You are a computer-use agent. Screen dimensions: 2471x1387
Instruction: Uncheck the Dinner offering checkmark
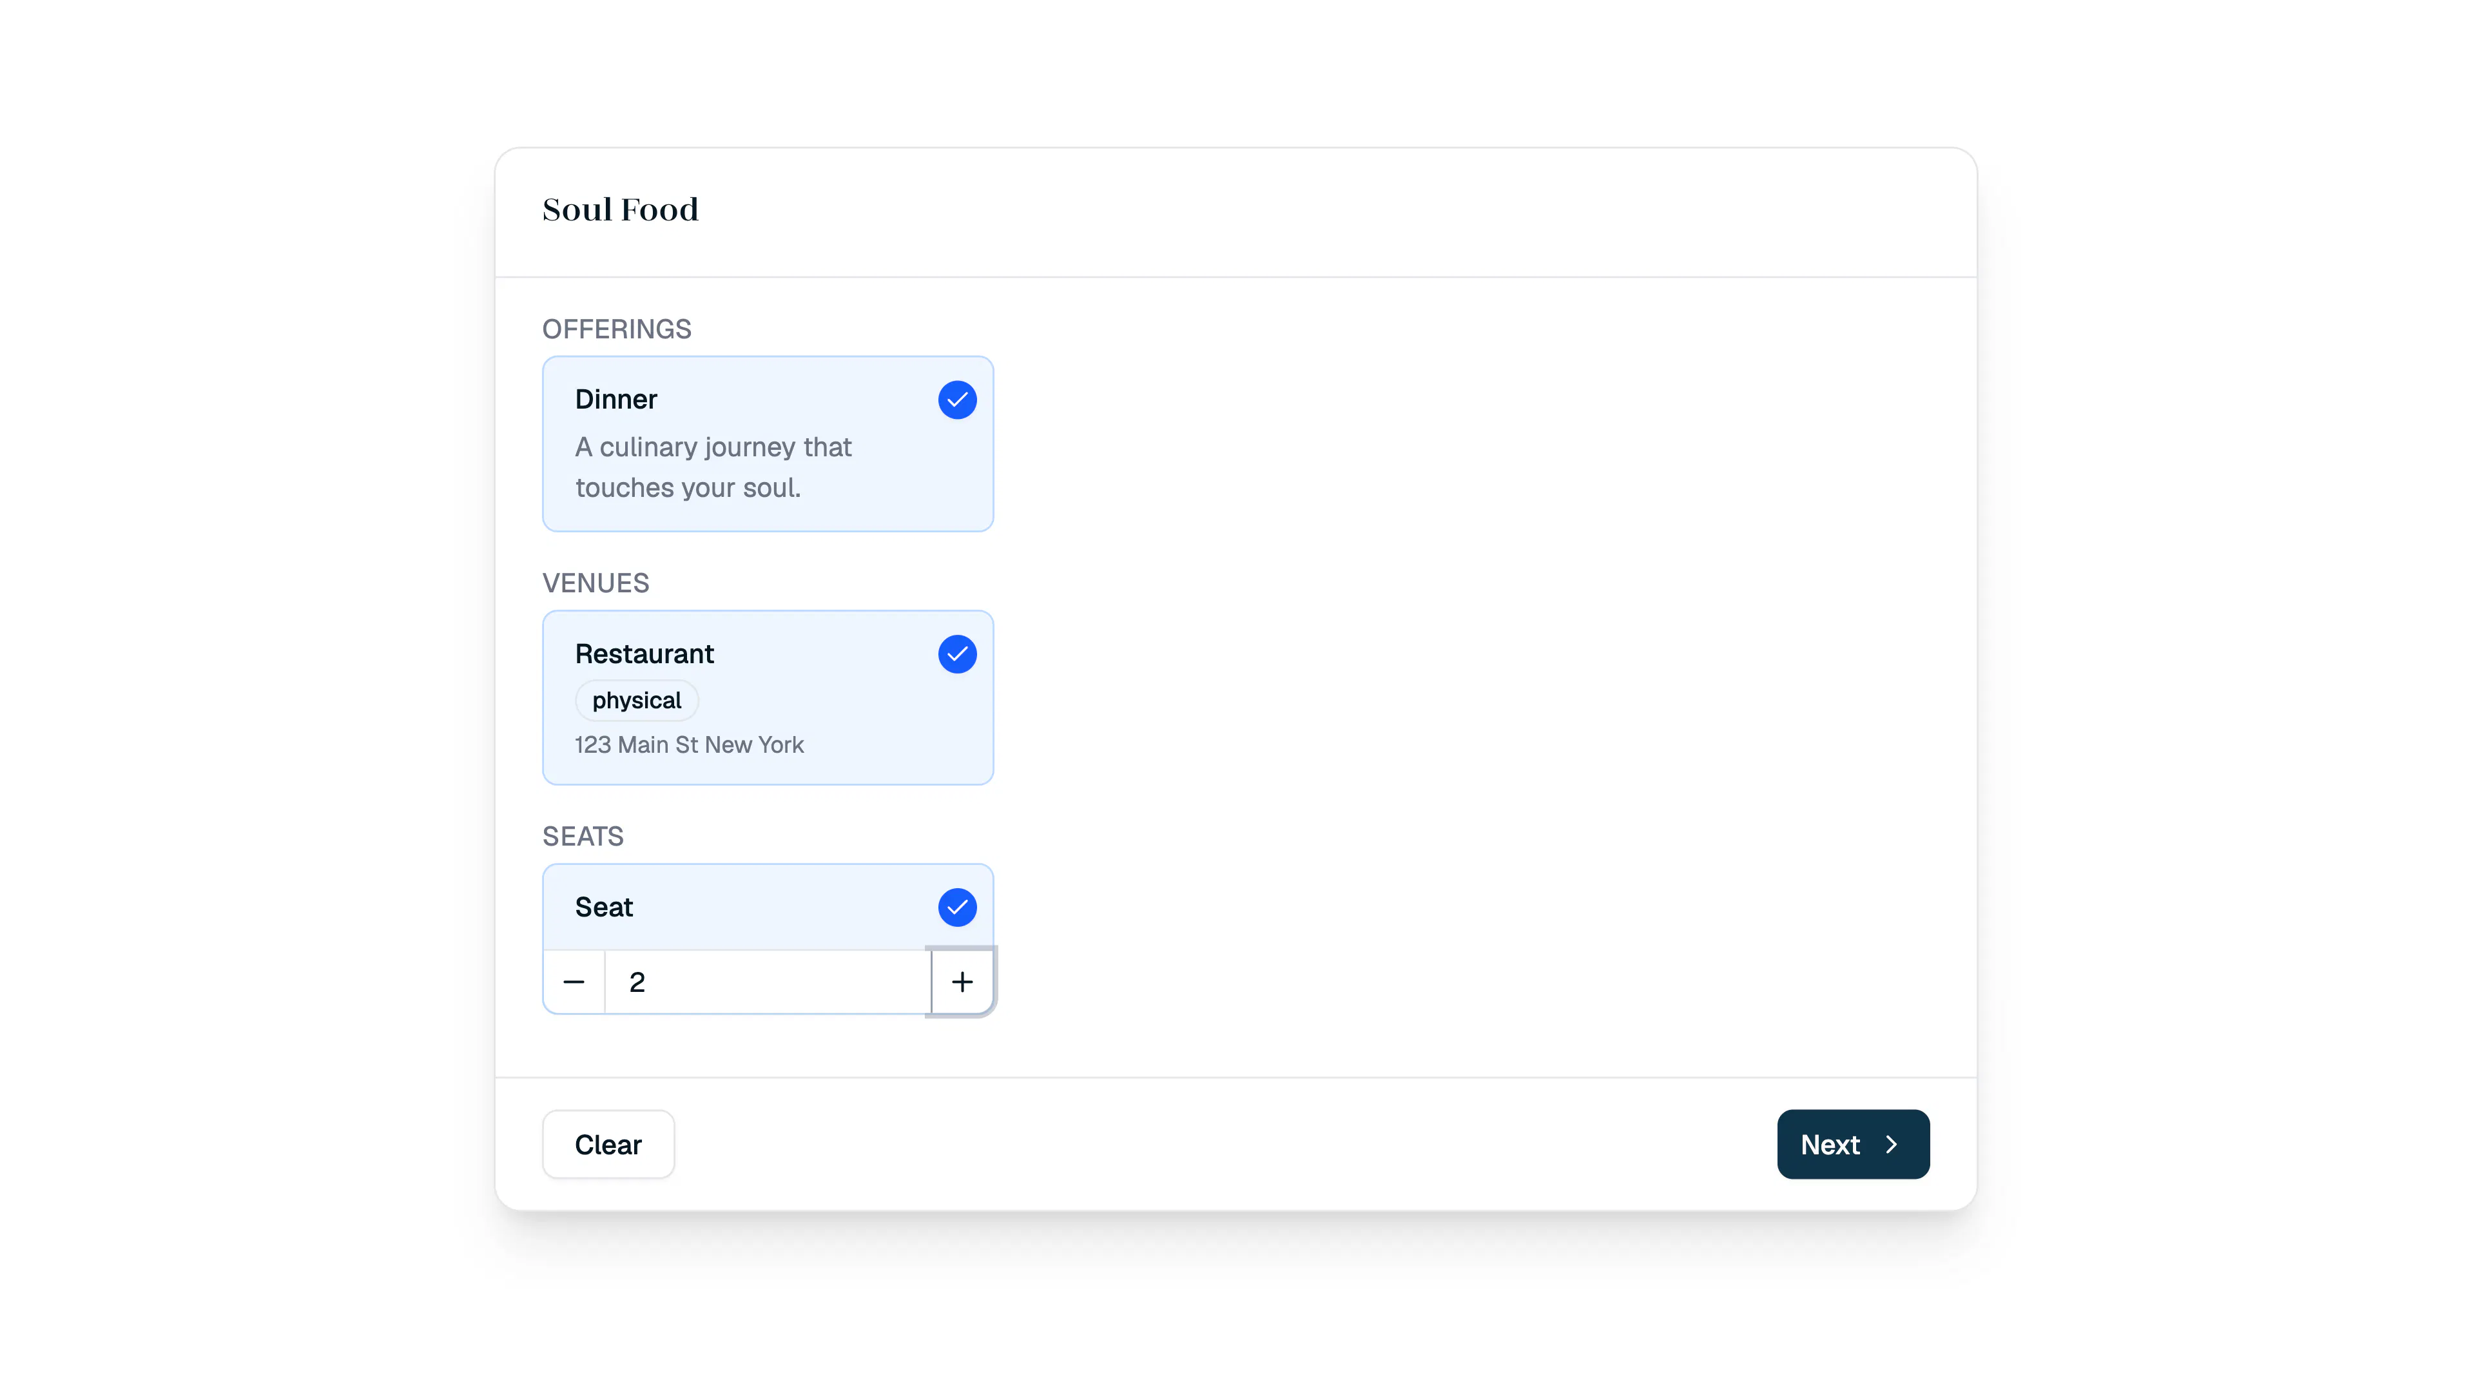pos(956,400)
